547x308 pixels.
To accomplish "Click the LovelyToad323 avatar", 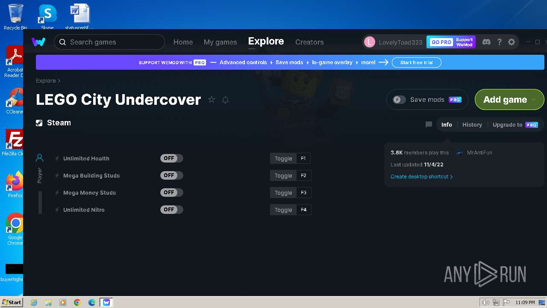I will [370, 42].
